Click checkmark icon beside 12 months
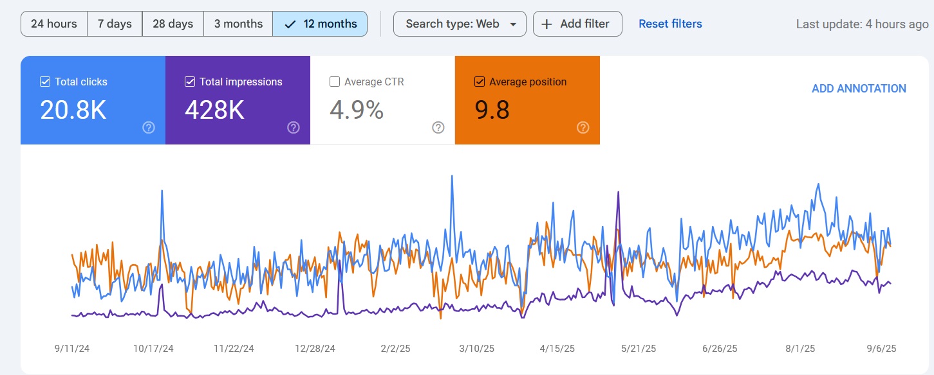The height and width of the screenshot is (375, 934). (x=290, y=24)
